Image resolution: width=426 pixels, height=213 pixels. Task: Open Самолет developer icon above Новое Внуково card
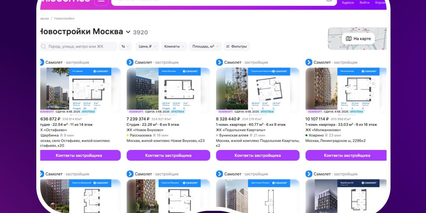[130, 62]
